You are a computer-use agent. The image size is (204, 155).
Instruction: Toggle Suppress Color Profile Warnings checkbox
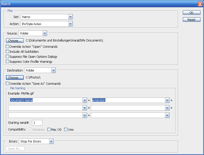[x=7, y=61]
